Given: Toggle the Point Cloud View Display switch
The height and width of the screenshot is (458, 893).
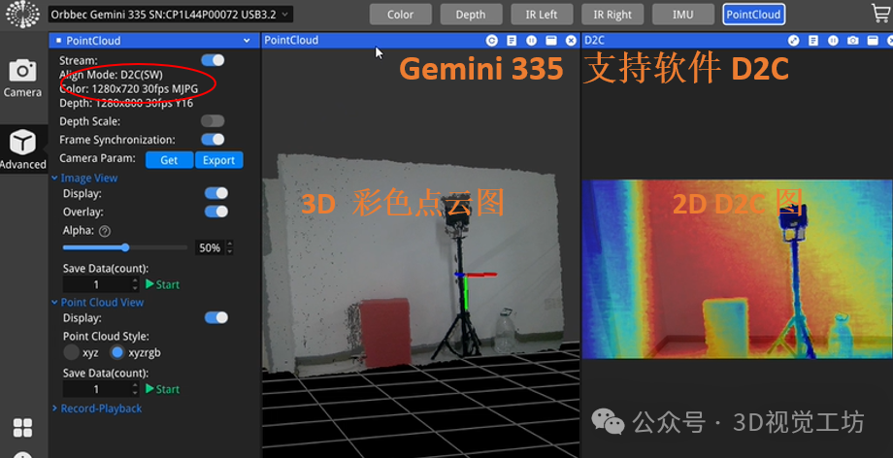Looking at the screenshot, I should click(215, 317).
